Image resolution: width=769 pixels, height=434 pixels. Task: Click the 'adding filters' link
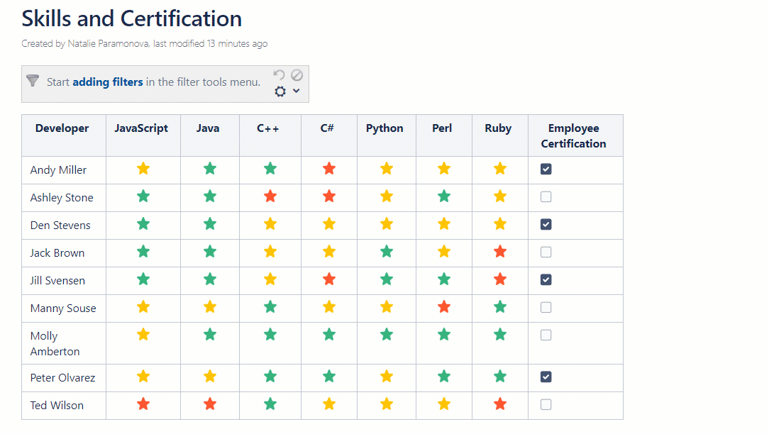(108, 82)
